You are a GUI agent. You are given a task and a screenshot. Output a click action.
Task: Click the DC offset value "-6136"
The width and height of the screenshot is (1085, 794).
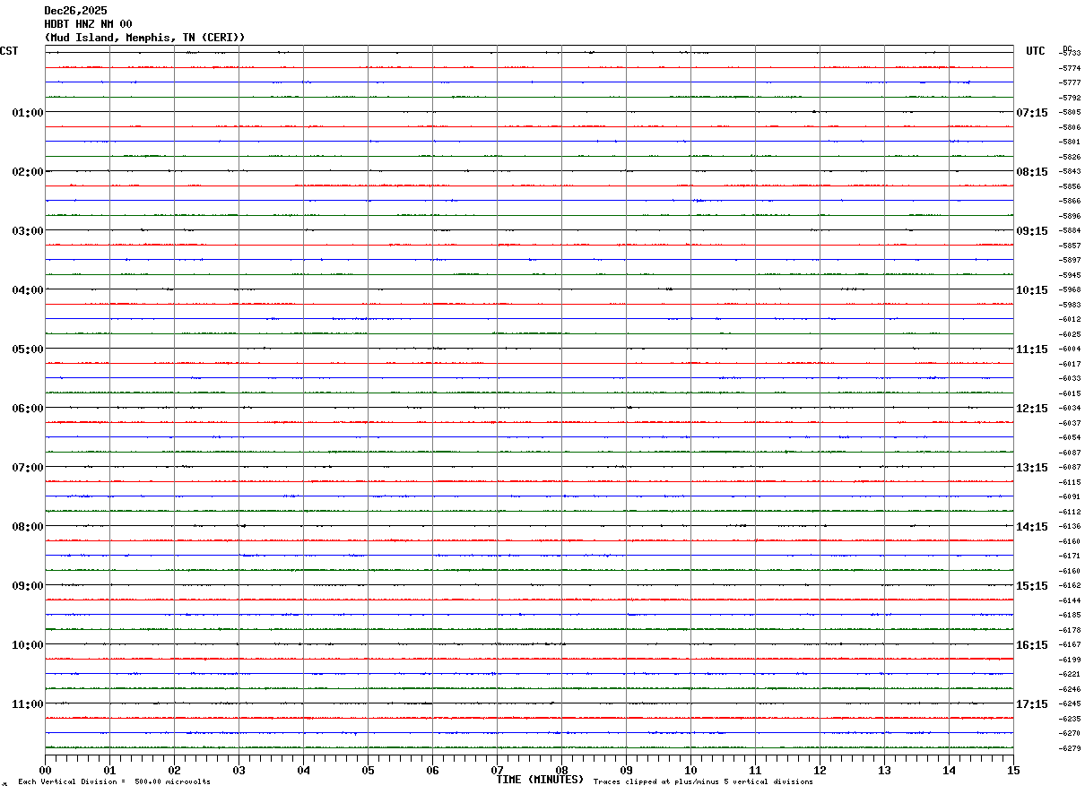(1070, 526)
